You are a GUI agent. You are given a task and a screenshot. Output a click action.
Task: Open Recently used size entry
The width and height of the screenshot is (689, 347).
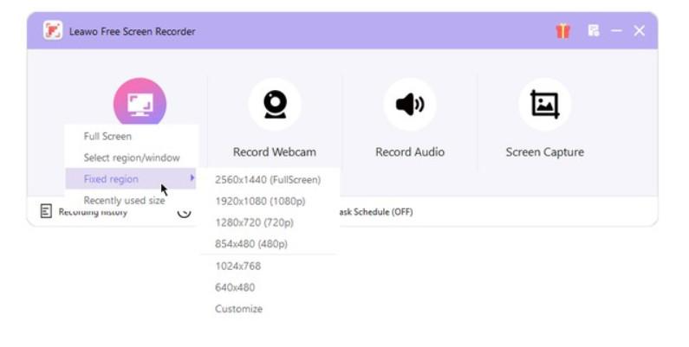[124, 201]
